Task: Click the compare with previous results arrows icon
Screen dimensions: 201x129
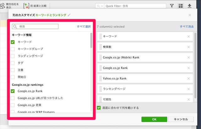Action: coord(26,6)
